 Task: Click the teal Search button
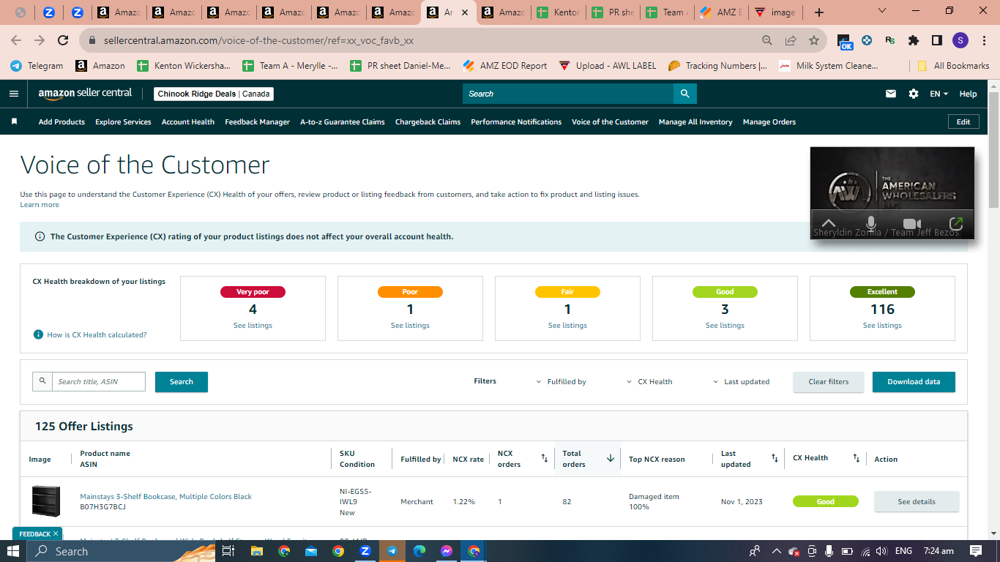(182, 382)
